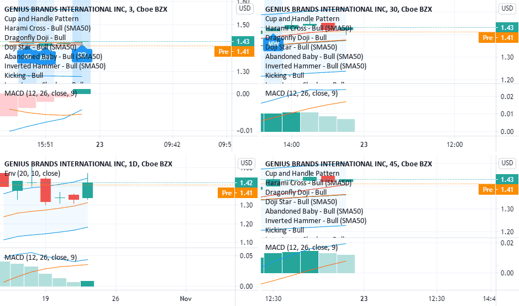Click the 1.43 last price label in 3-minute chart
This screenshot has width=519, height=306.
tap(243, 41)
